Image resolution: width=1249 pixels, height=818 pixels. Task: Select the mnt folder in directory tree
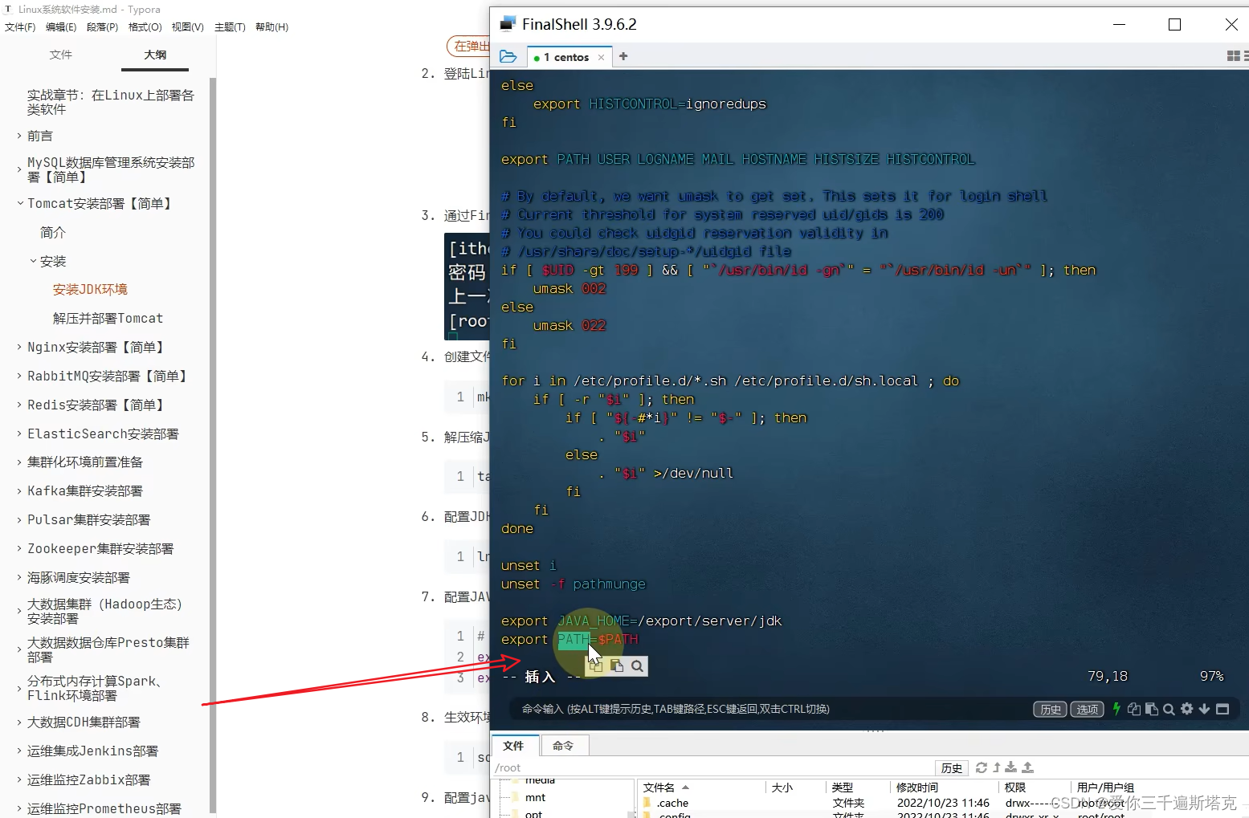[x=535, y=797]
